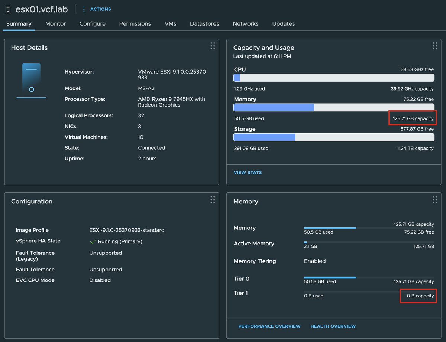The height and width of the screenshot is (342, 446).
Task: Click the 'ESXi-9.1.0-25370933-standard' image profile
Action: (x=127, y=230)
